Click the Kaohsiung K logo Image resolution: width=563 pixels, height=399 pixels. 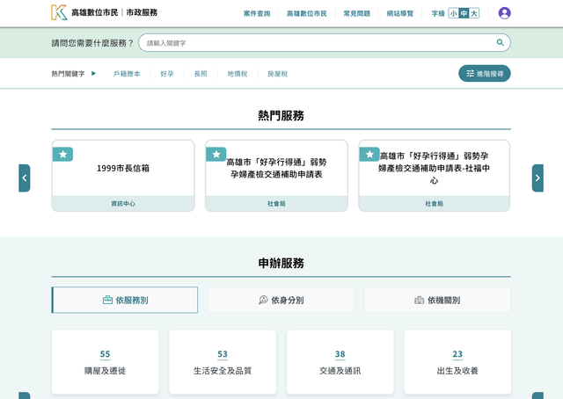(x=59, y=12)
